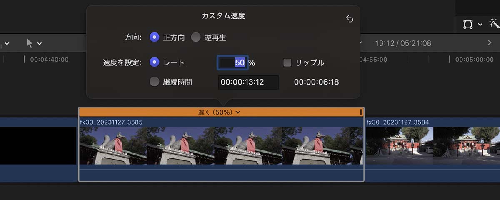Open the 遅く (50%) speed dropdown

(x=219, y=112)
